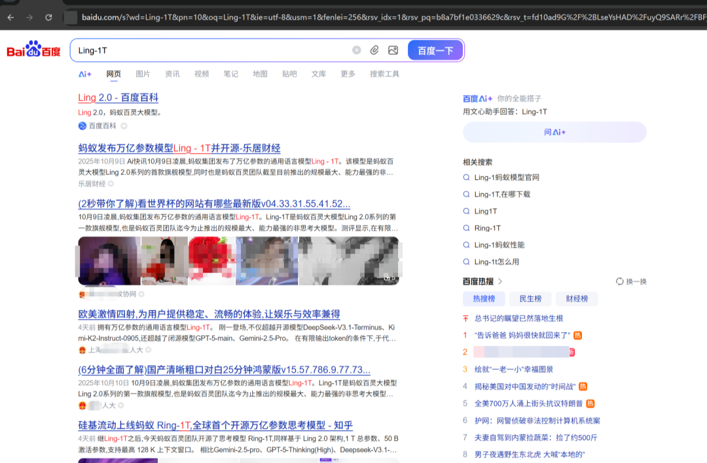
Task: Open the Baidu logo homepage
Action: [x=33, y=50]
